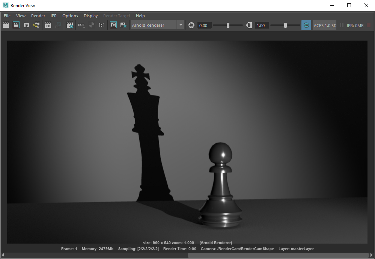Screen dimensions: 375x259
Task: Open the Help menu
Action: click(x=140, y=16)
